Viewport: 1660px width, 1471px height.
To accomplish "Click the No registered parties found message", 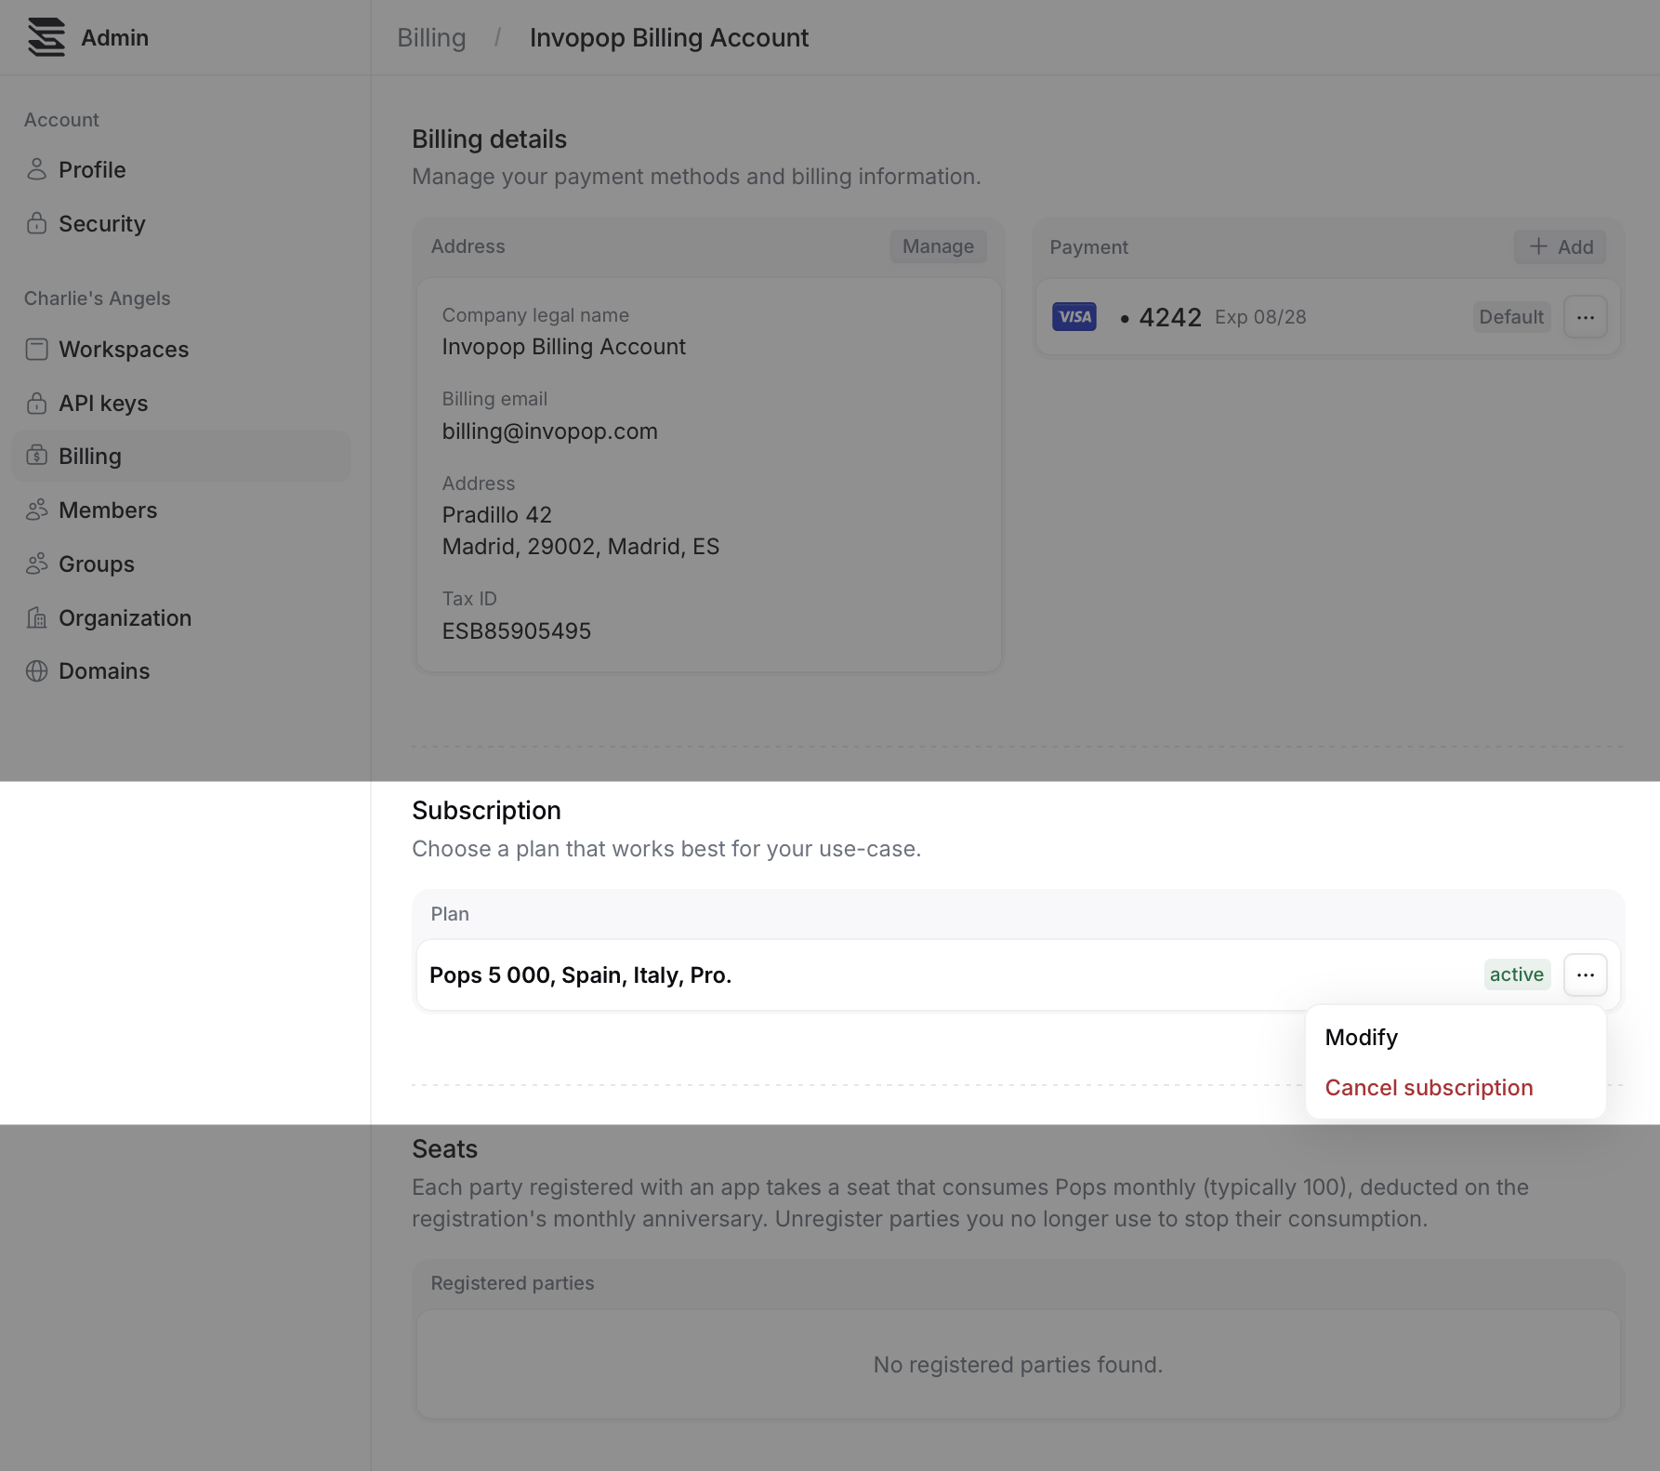I will click(1018, 1365).
